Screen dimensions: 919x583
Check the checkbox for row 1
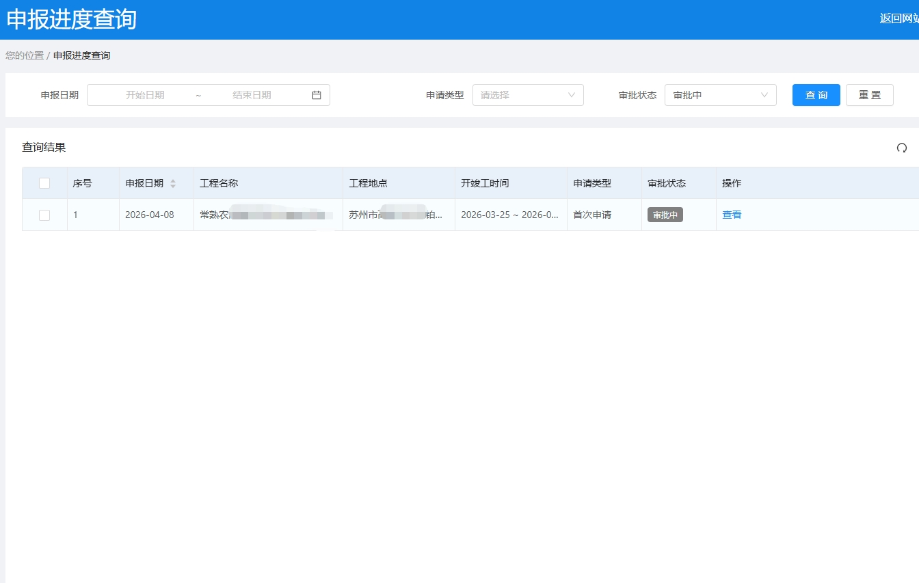44,215
